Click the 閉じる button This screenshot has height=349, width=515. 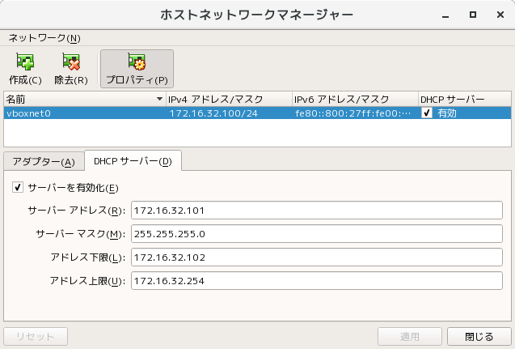pyautogui.click(x=479, y=337)
